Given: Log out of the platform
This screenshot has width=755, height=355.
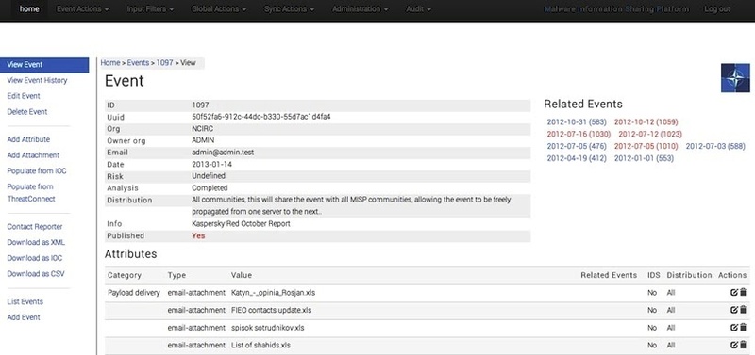Looking at the screenshot, I should coord(717,9).
